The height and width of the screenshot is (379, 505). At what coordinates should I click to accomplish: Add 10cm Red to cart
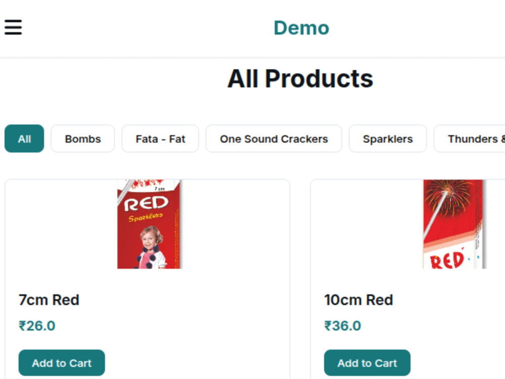(x=367, y=363)
